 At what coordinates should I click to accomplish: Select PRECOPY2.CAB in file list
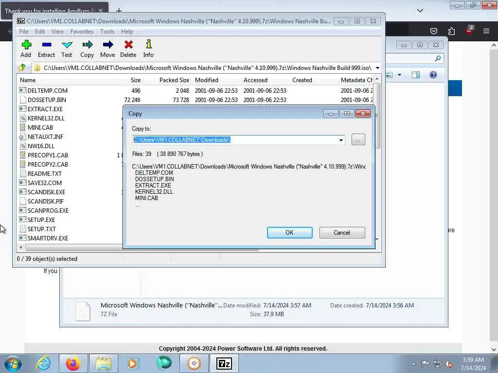48,164
